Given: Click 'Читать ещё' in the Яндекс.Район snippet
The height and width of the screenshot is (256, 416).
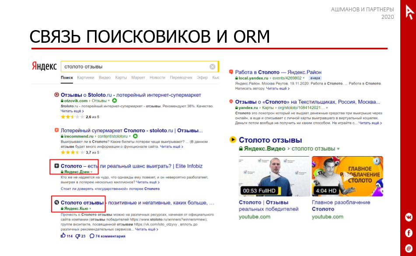Looking at the screenshot, I should coord(277,89).
